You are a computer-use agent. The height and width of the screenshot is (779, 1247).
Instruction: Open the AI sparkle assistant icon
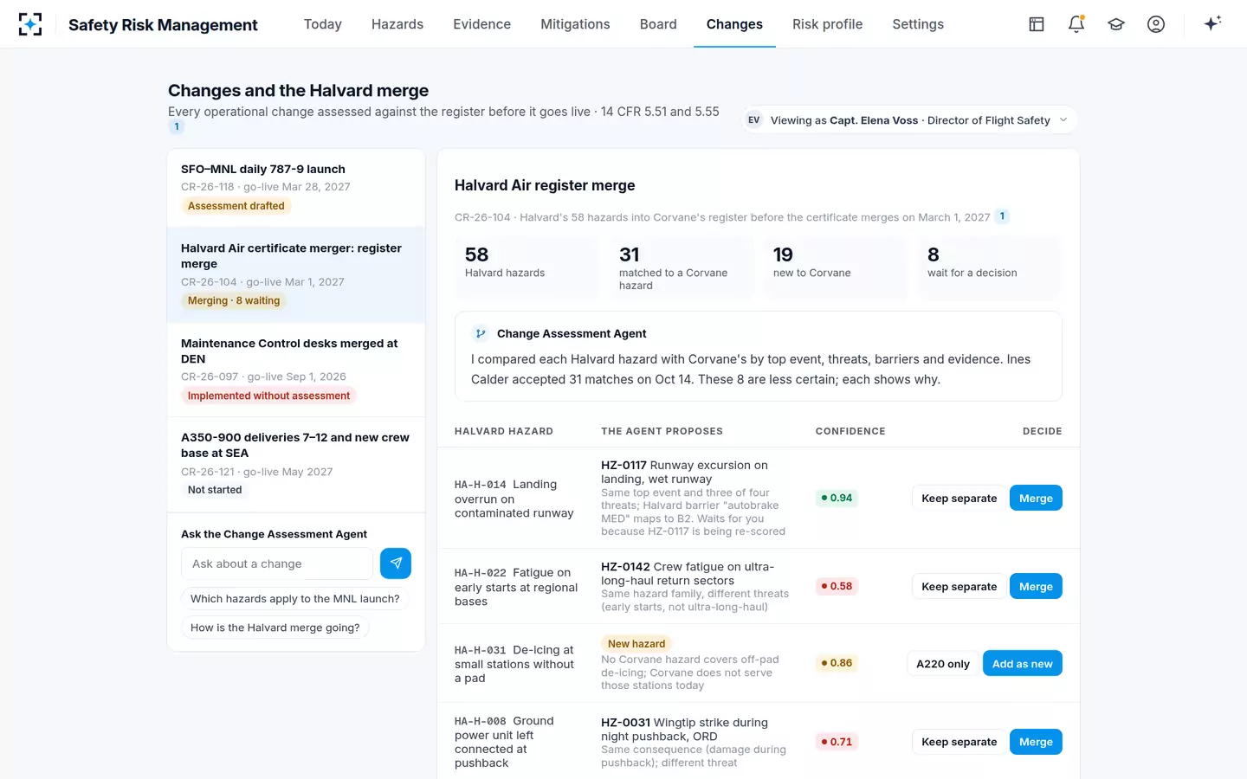(x=1212, y=23)
